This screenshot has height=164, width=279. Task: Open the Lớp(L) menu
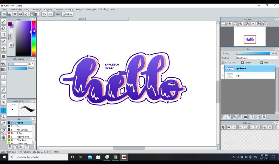point(27,10)
